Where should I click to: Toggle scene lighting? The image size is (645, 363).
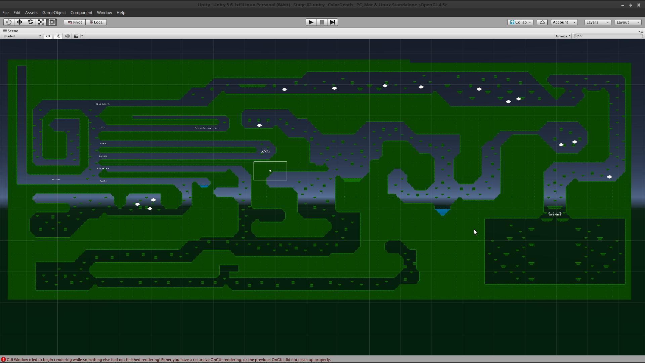[58, 36]
